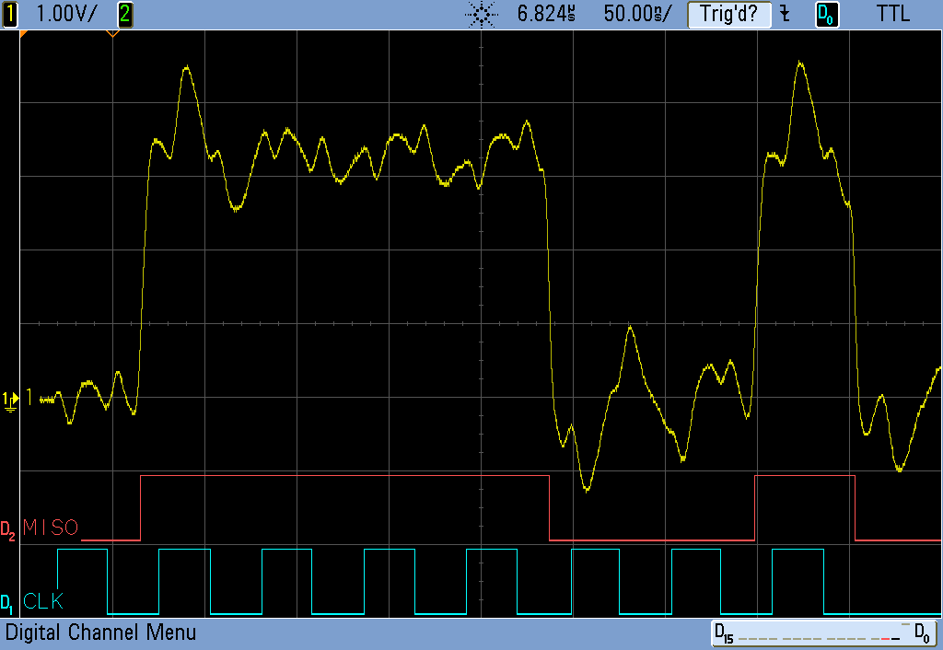The image size is (943, 650).
Task: Click the MISO digital channel label
Action: coord(52,528)
